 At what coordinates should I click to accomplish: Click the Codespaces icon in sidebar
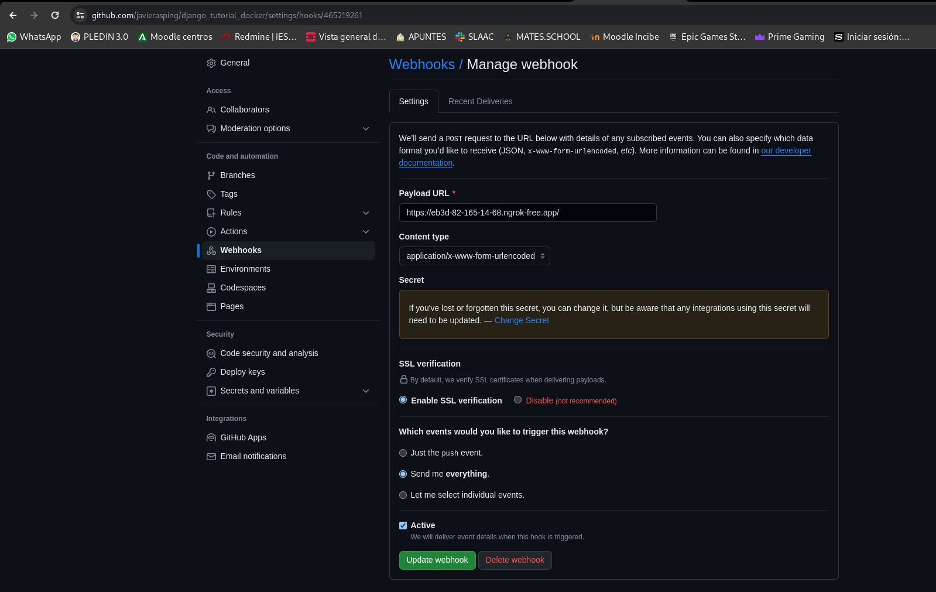click(x=211, y=288)
